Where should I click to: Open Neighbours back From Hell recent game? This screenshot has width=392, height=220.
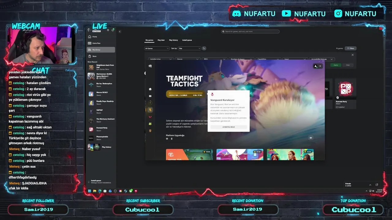coord(101,67)
